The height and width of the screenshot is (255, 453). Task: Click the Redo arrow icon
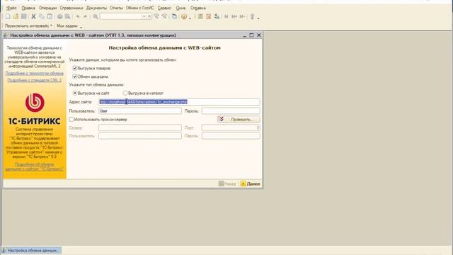coord(85,16)
